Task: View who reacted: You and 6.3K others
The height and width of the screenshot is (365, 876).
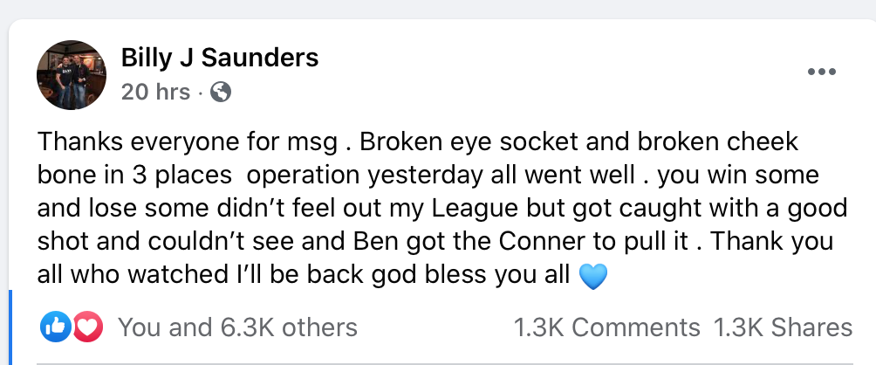Action: (237, 327)
